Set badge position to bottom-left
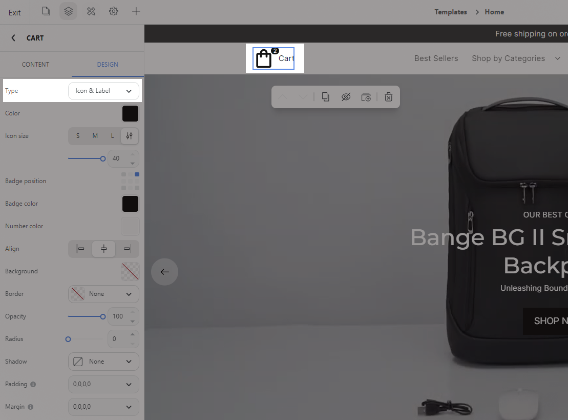Viewport: 568px width, 420px height. click(x=123, y=188)
